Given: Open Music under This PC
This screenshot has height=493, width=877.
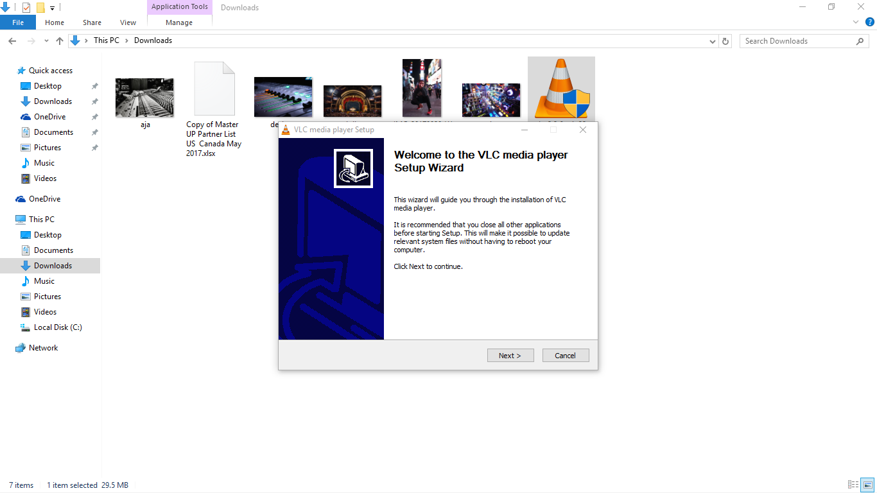Looking at the screenshot, I should (44, 281).
